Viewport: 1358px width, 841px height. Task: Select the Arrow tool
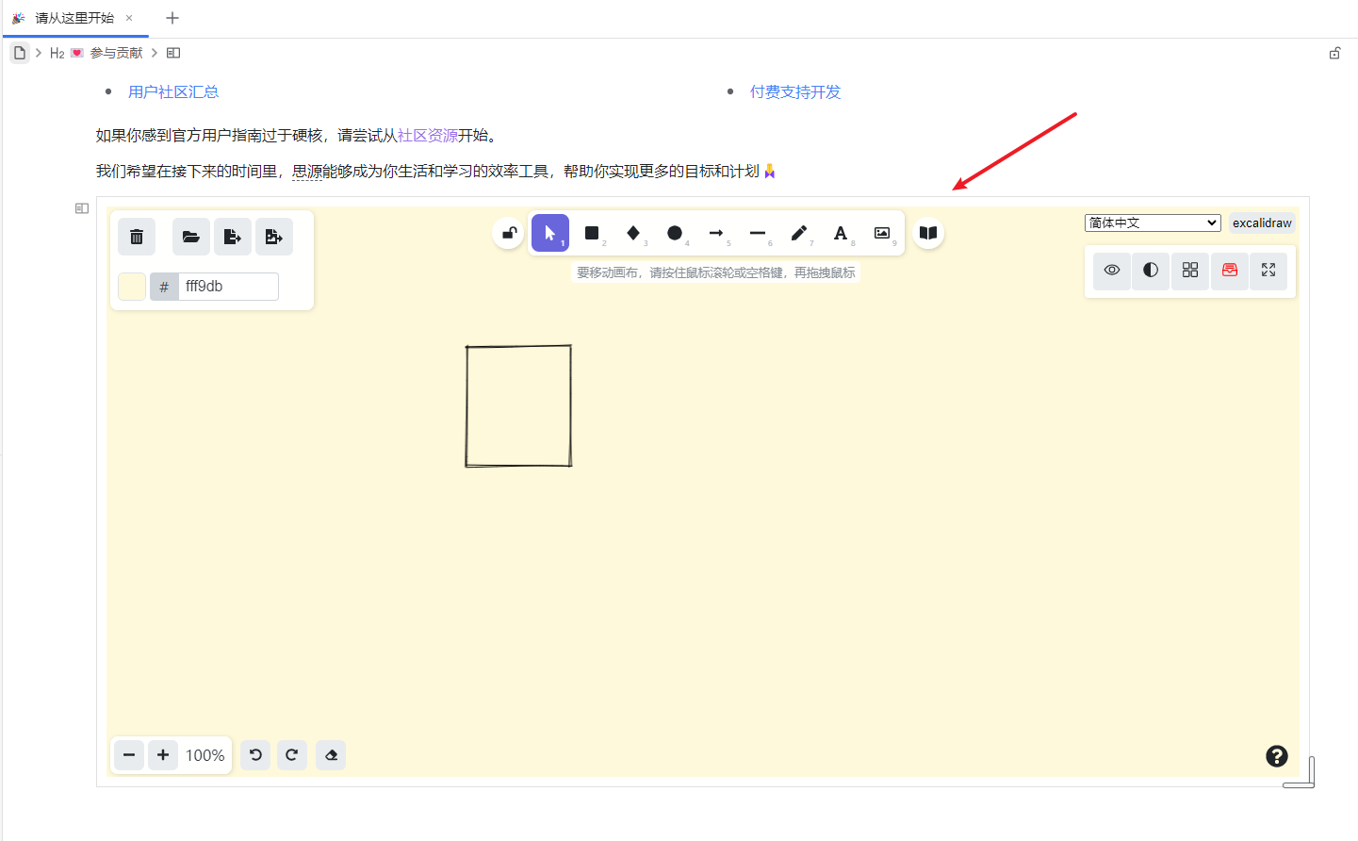716,233
